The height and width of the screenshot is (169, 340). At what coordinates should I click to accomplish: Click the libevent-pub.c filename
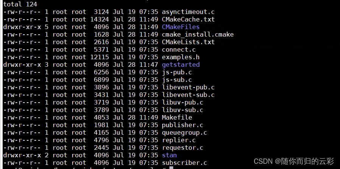[x=188, y=87]
